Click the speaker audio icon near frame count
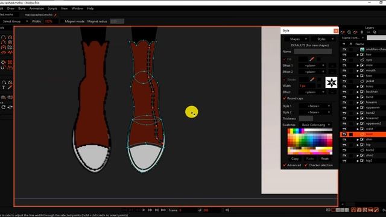 point(227,210)
